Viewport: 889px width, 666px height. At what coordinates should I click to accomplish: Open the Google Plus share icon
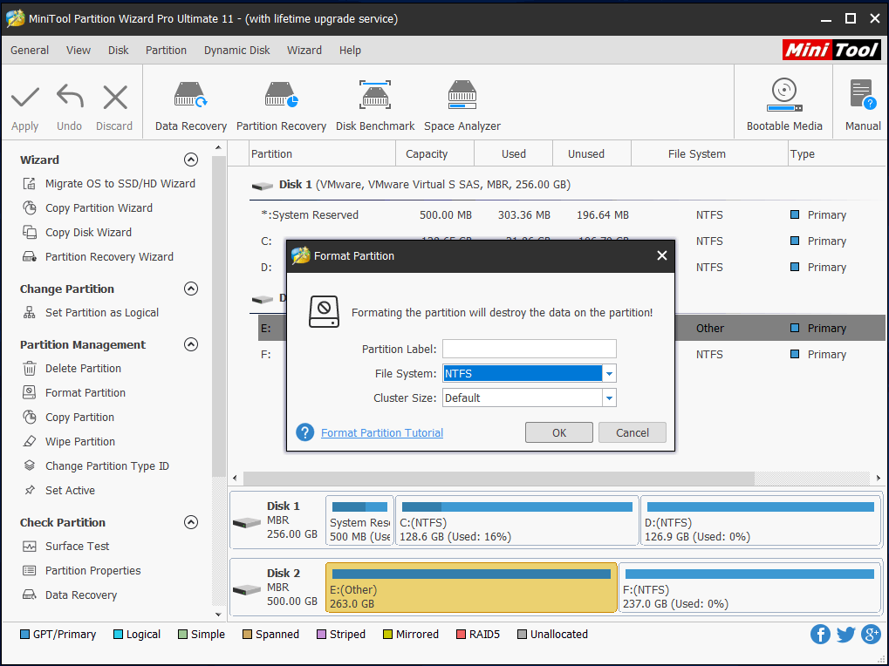pyautogui.click(x=871, y=634)
